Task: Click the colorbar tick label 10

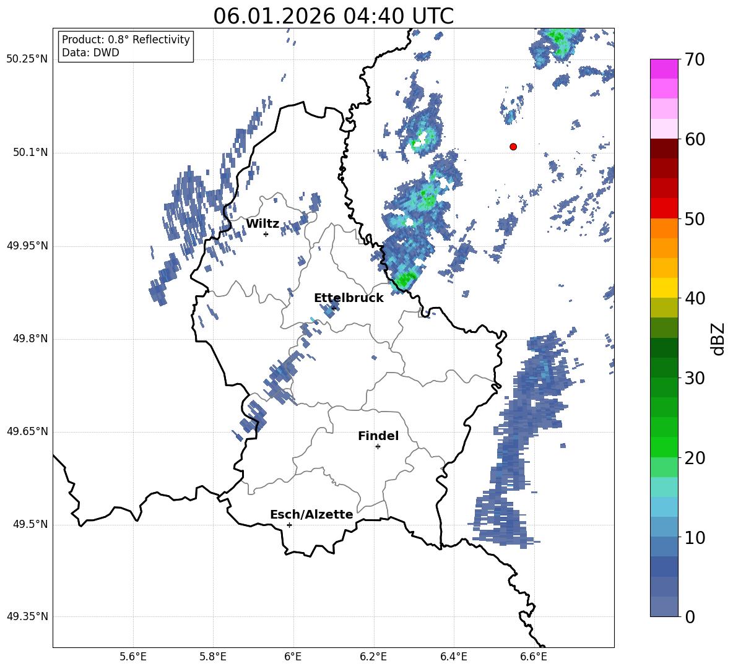Action: [695, 537]
